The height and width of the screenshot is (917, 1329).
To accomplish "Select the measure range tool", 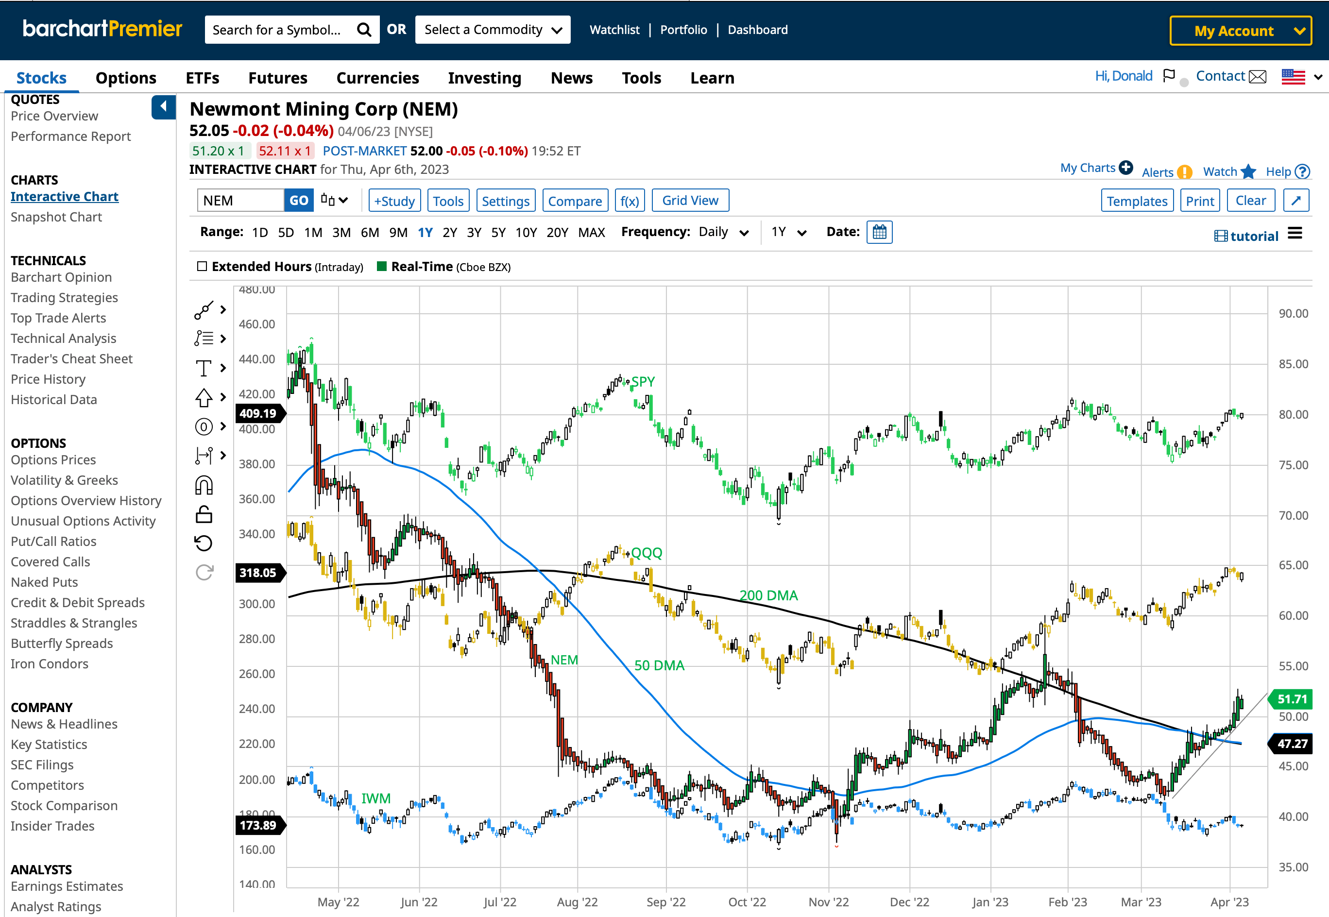I will click(x=204, y=456).
